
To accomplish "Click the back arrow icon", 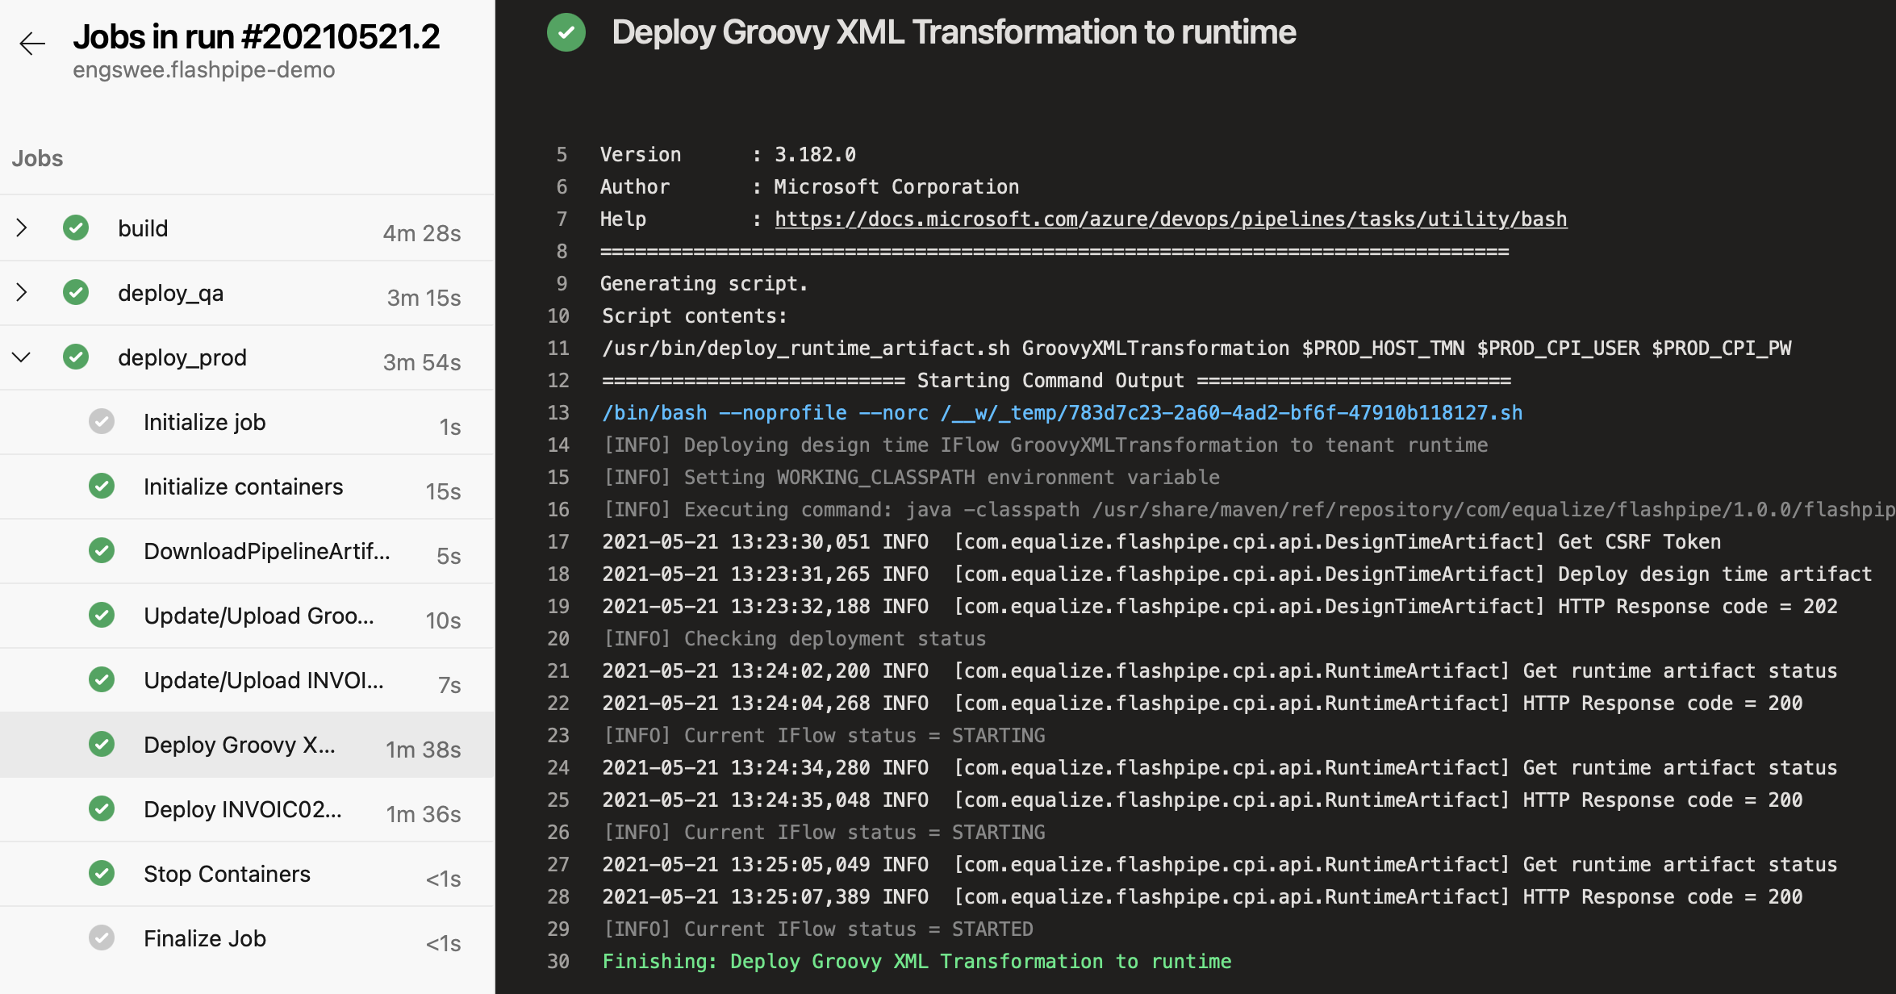I will point(32,43).
